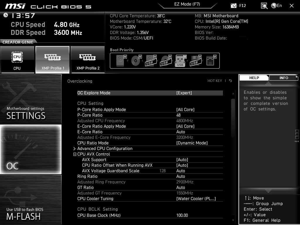Open P-Core Ratio Apply Mode dropdown

[x=150, y=110]
